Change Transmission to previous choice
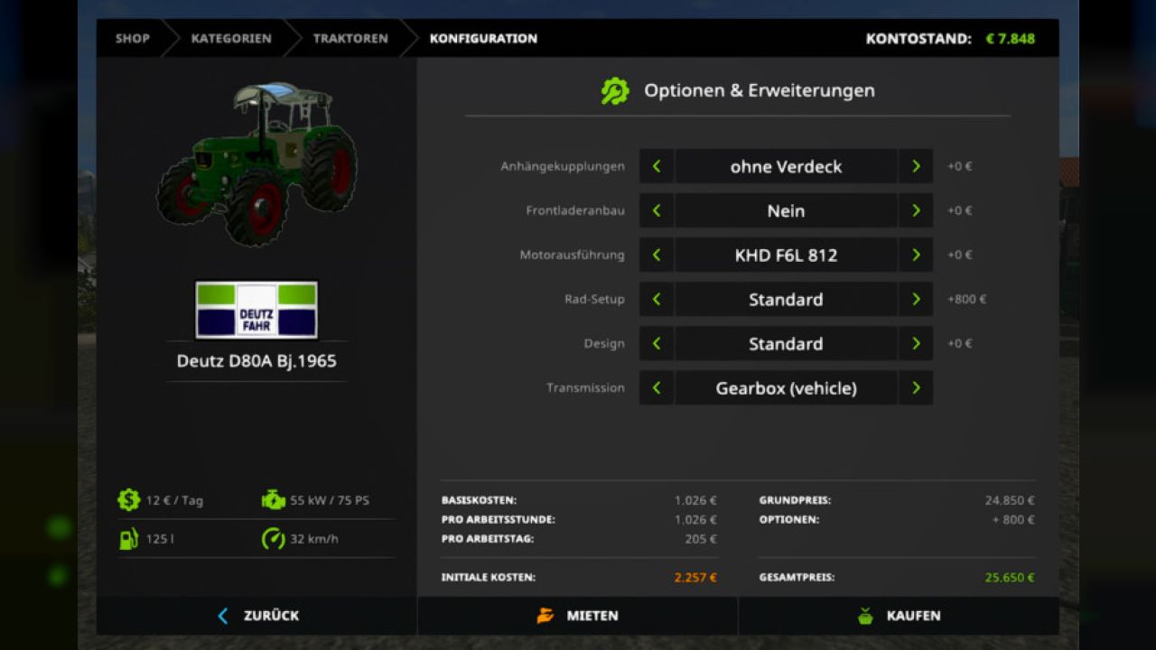 tap(657, 387)
